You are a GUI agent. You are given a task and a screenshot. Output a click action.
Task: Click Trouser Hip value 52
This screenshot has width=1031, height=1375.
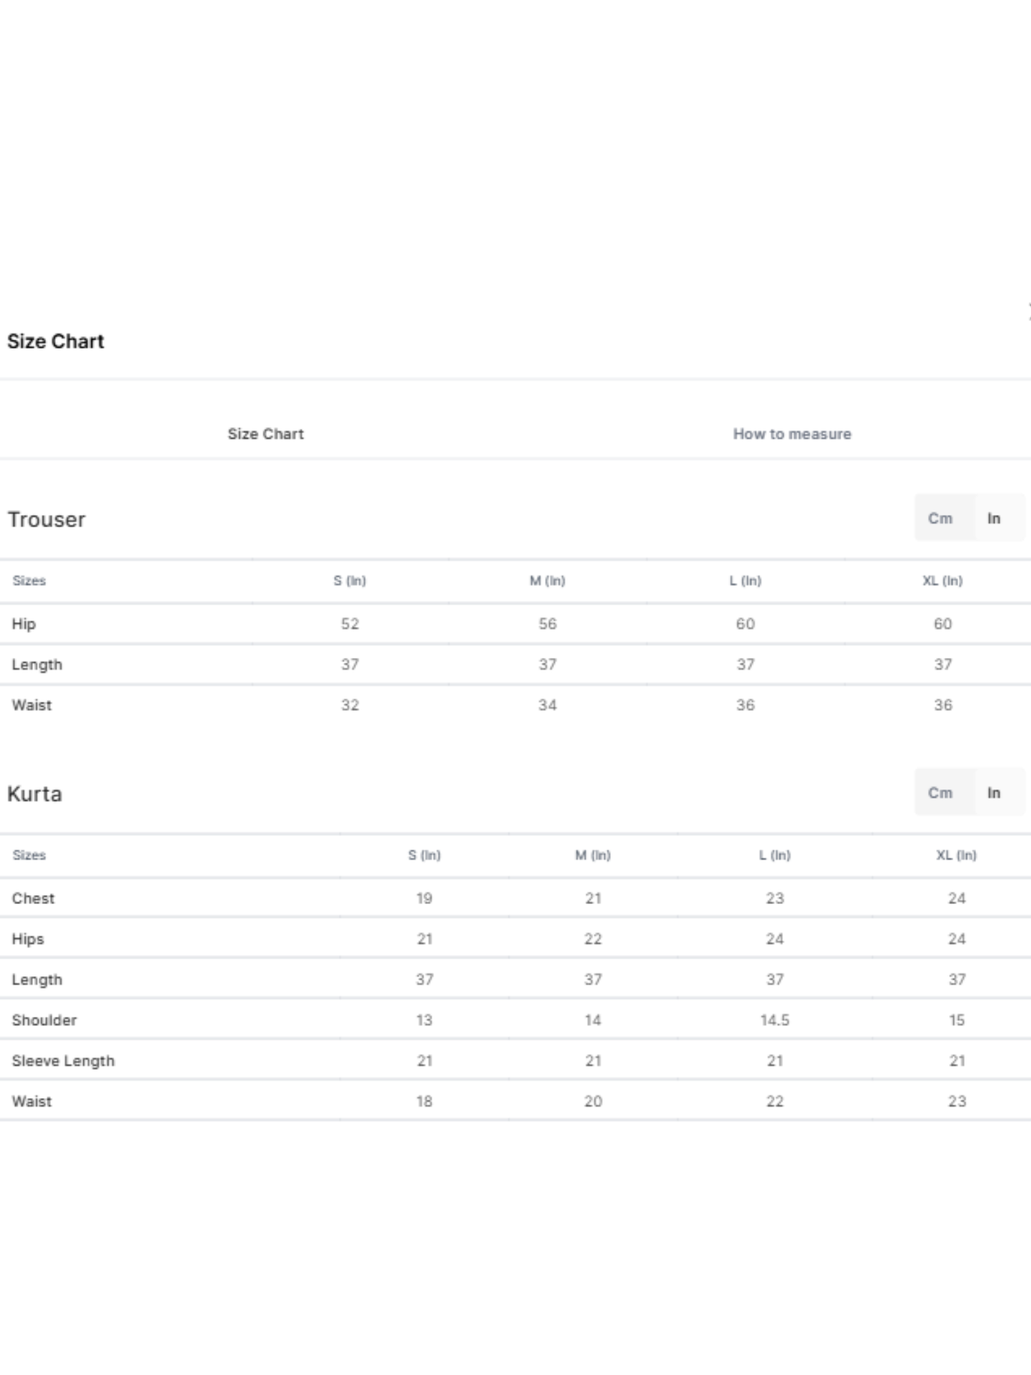pyautogui.click(x=350, y=624)
